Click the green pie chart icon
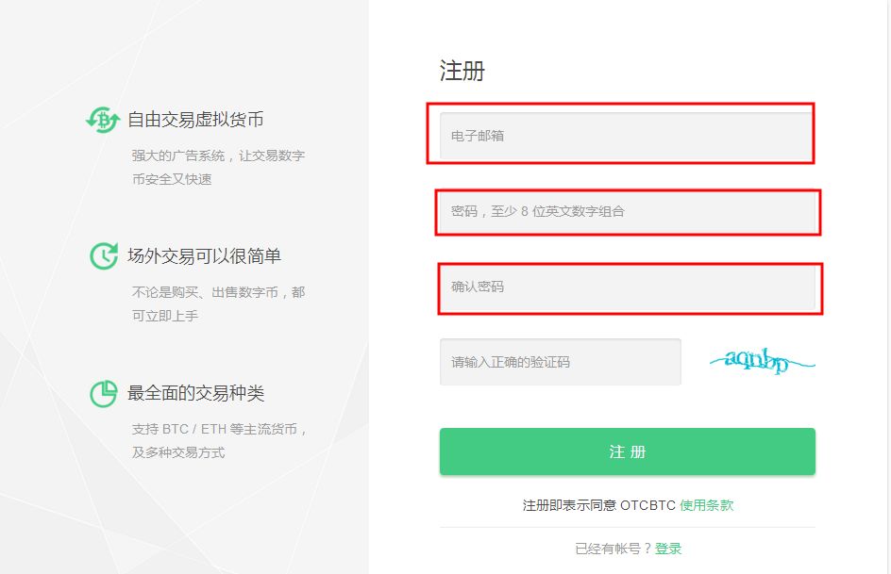This screenshot has width=891, height=574. point(103,393)
